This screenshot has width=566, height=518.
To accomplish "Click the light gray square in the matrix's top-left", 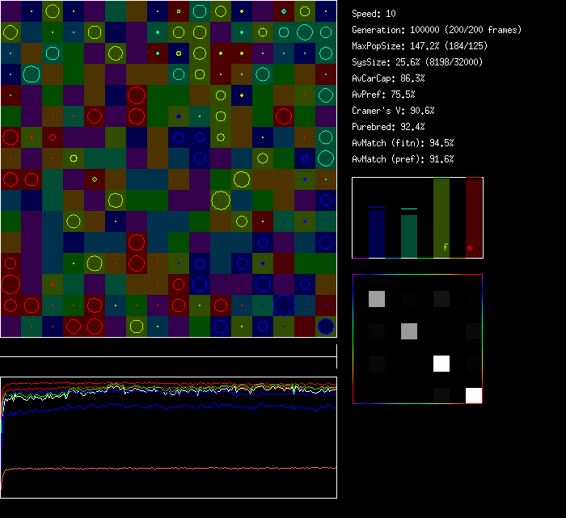I will coord(377,299).
